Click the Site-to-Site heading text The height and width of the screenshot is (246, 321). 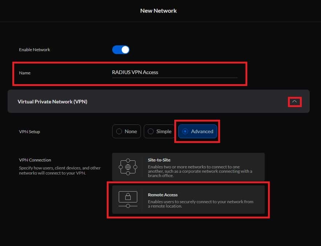[159, 160]
